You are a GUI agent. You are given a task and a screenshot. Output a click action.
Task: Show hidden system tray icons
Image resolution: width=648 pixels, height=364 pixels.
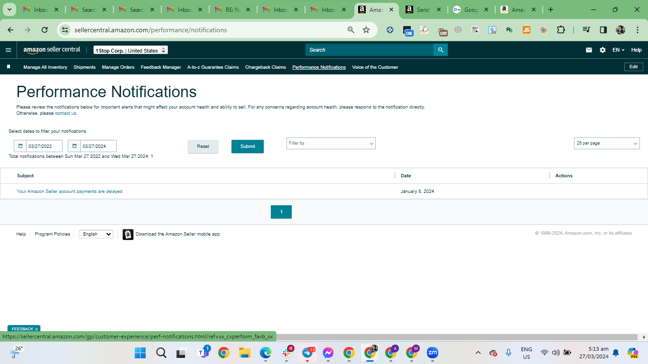478,353
